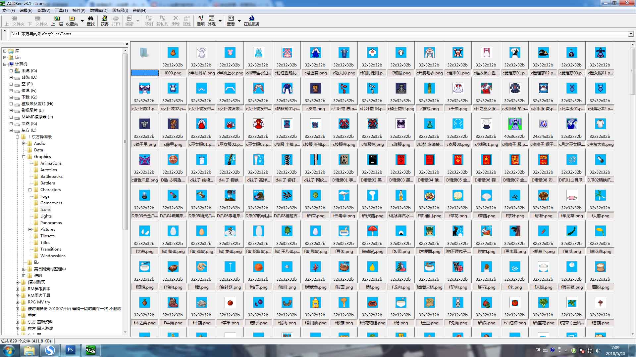Click the Windows Start button
The height and width of the screenshot is (357, 636).
9,350
